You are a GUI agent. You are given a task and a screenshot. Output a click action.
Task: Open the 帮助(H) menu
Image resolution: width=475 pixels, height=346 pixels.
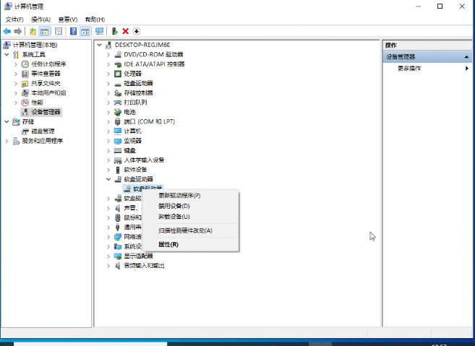(x=95, y=20)
